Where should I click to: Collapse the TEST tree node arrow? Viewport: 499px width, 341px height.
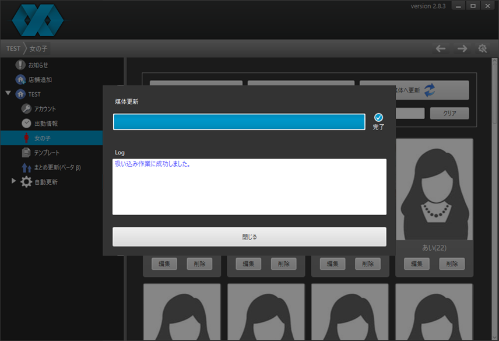(8, 93)
